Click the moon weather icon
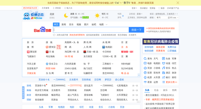 (66, 15)
